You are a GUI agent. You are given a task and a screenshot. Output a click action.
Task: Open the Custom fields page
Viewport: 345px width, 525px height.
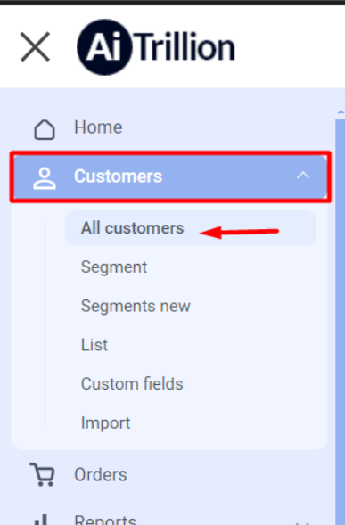coord(132,383)
